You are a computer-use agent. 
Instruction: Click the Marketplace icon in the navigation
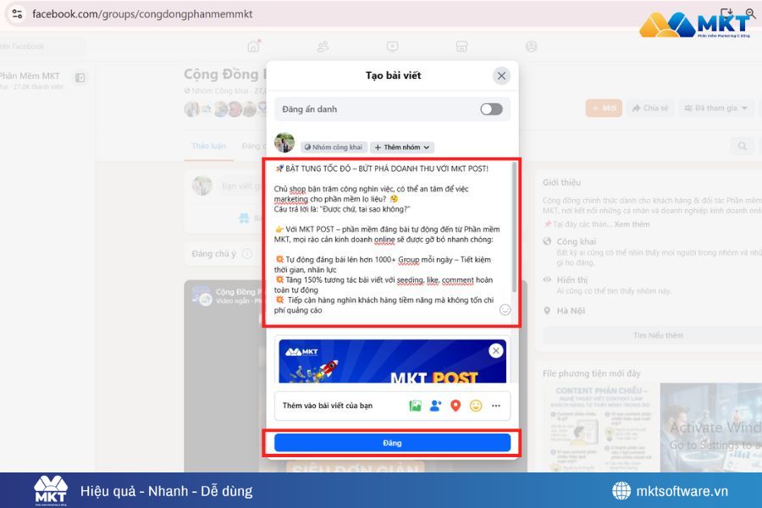(459, 47)
